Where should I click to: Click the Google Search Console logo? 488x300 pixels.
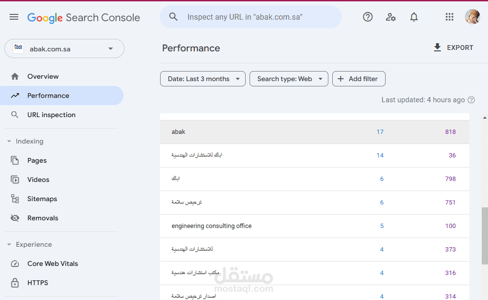click(83, 18)
